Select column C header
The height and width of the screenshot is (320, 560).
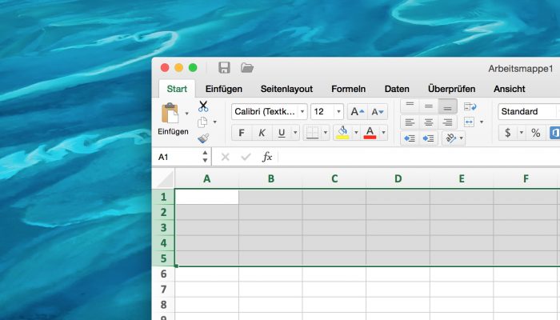pos(334,178)
